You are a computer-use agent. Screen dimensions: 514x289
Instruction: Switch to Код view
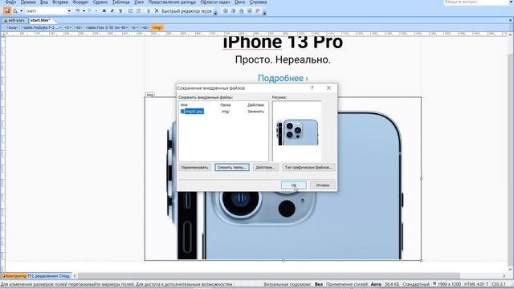(x=65, y=276)
